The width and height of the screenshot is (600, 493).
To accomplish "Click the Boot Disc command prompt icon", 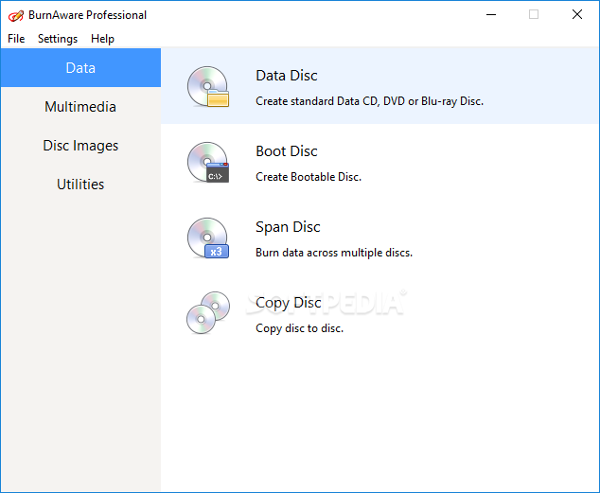I will point(208,162).
